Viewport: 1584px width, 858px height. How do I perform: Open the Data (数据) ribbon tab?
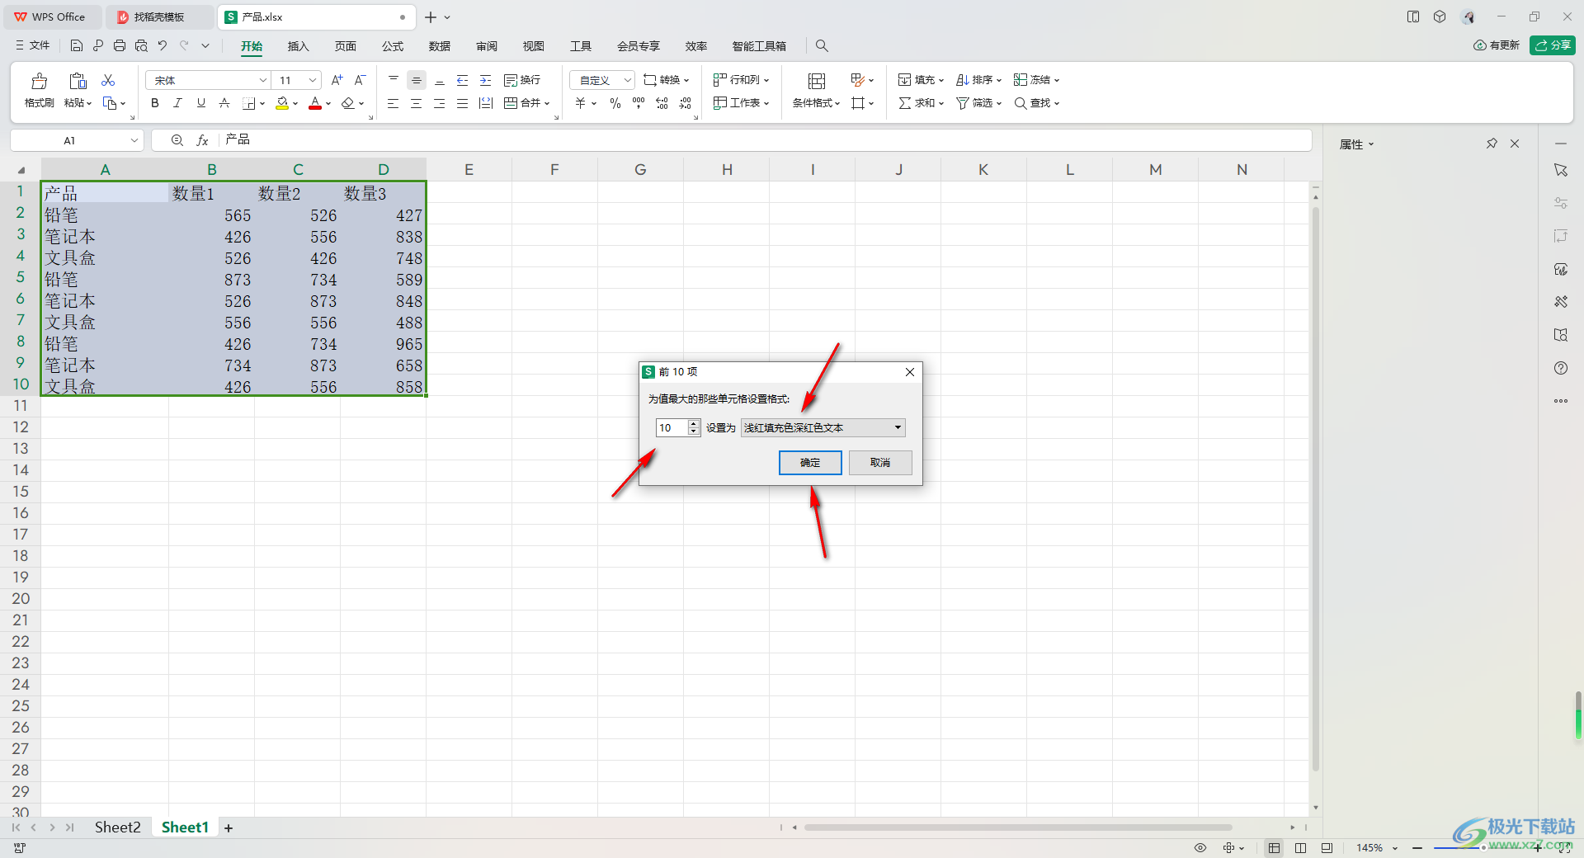coord(440,46)
